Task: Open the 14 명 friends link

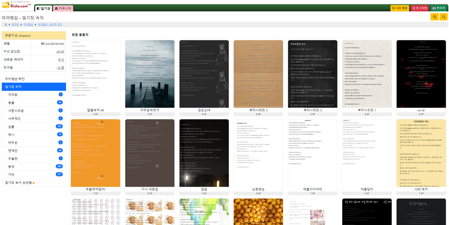Action: 60,67
